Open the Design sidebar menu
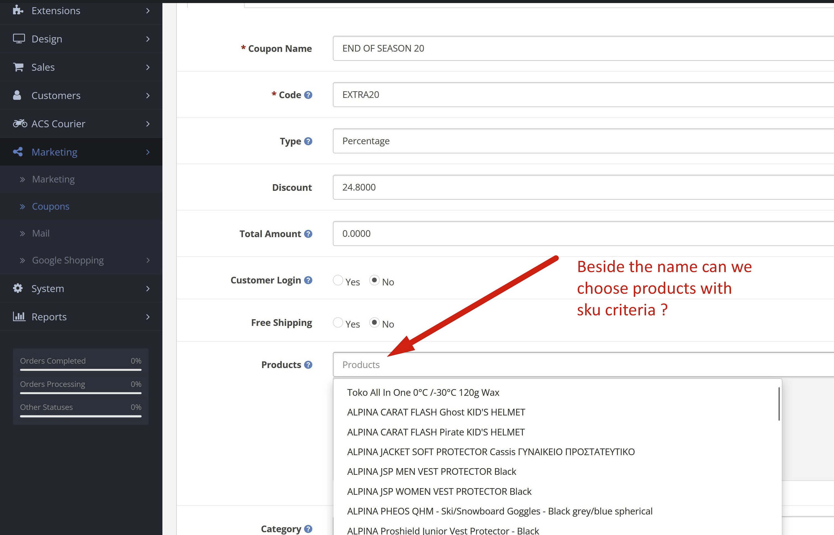The image size is (834, 535). (x=81, y=39)
